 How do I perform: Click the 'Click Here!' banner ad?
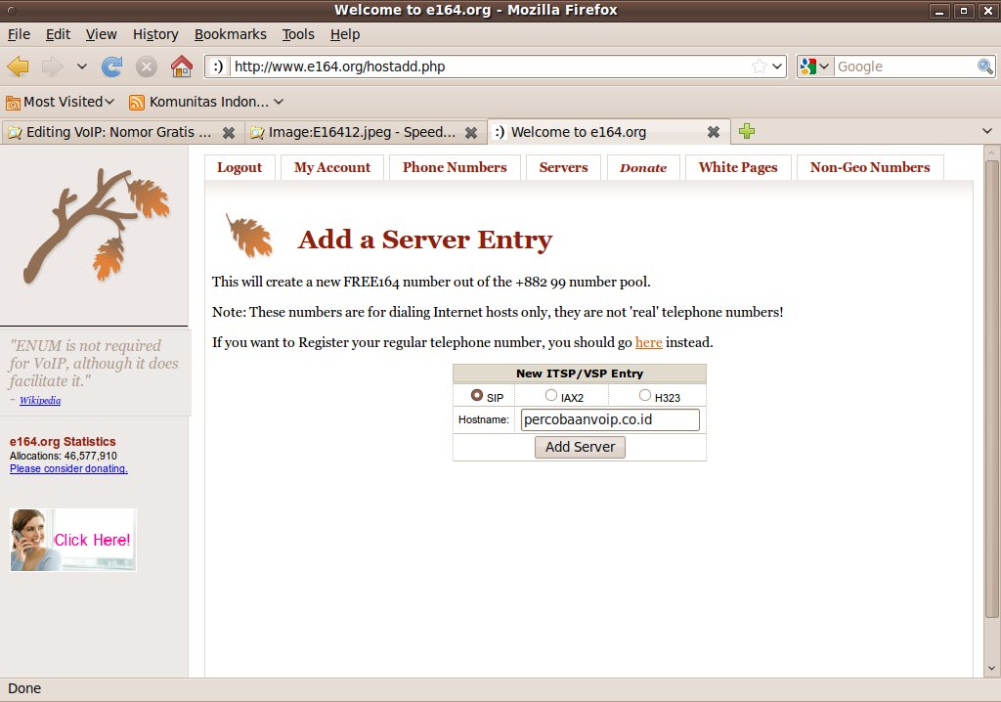(72, 540)
